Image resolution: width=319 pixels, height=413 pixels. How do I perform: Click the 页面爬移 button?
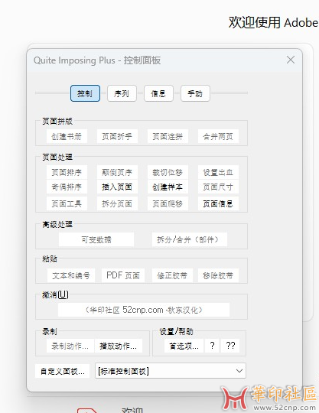[x=168, y=203]
